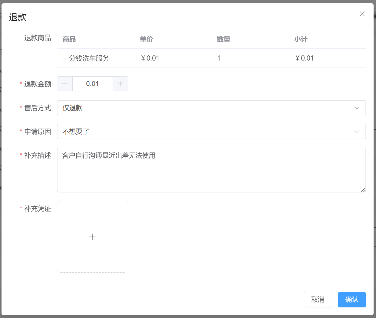Click the chevron arrow of 售后方式 select
Image resolution: width=376 pixels, height=318 pixels.
click(357, 108)
